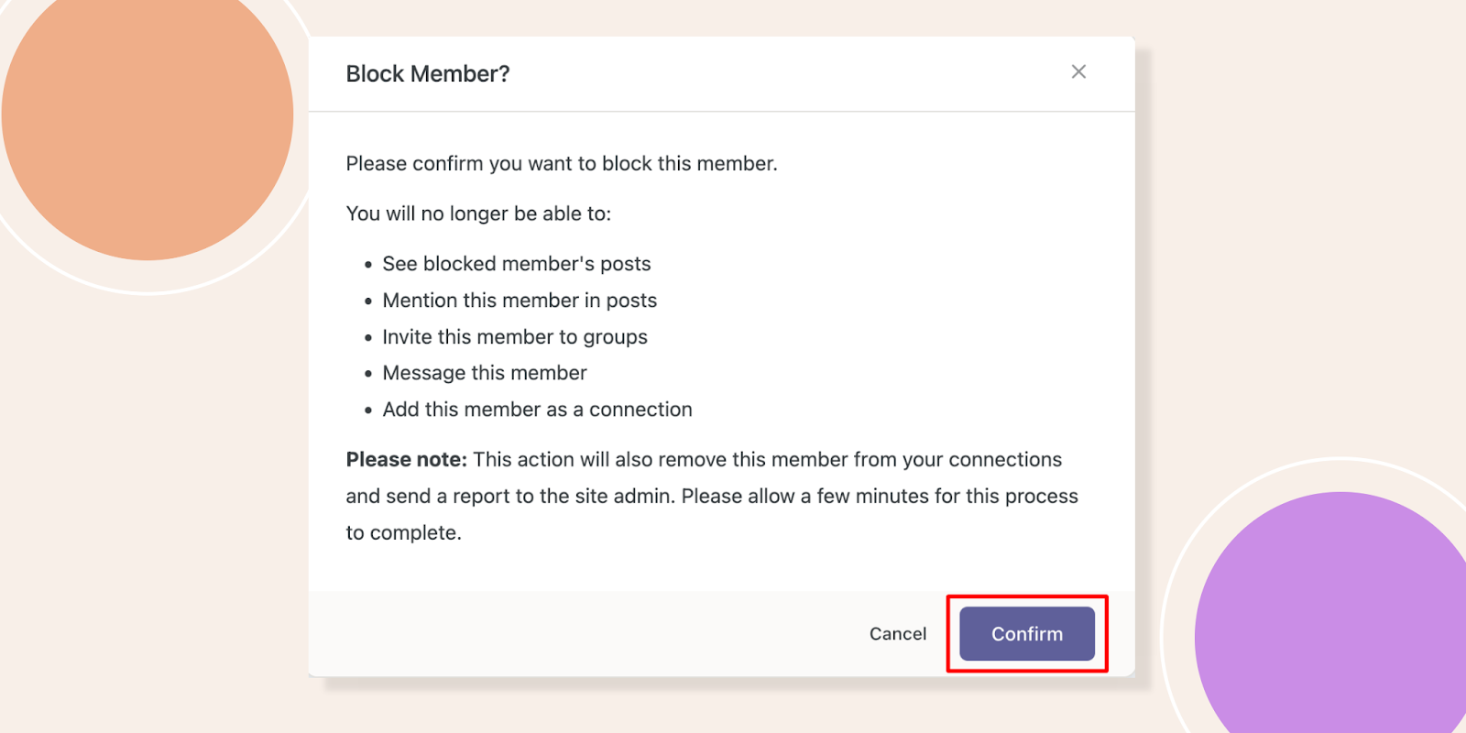Click 'See blocked member's posts' list item

[516, 264]
